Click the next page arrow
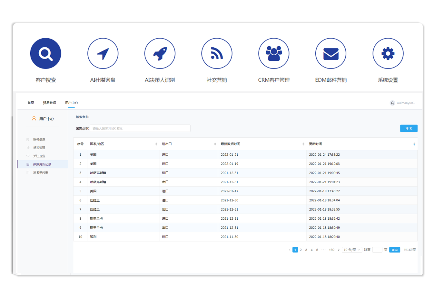The height and width of the screenshot is (303, 434). [339, 250]
